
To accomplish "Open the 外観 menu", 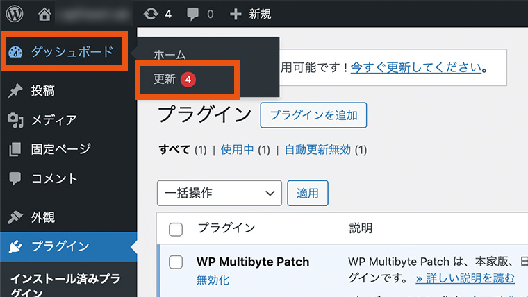I will pos(68,217).
